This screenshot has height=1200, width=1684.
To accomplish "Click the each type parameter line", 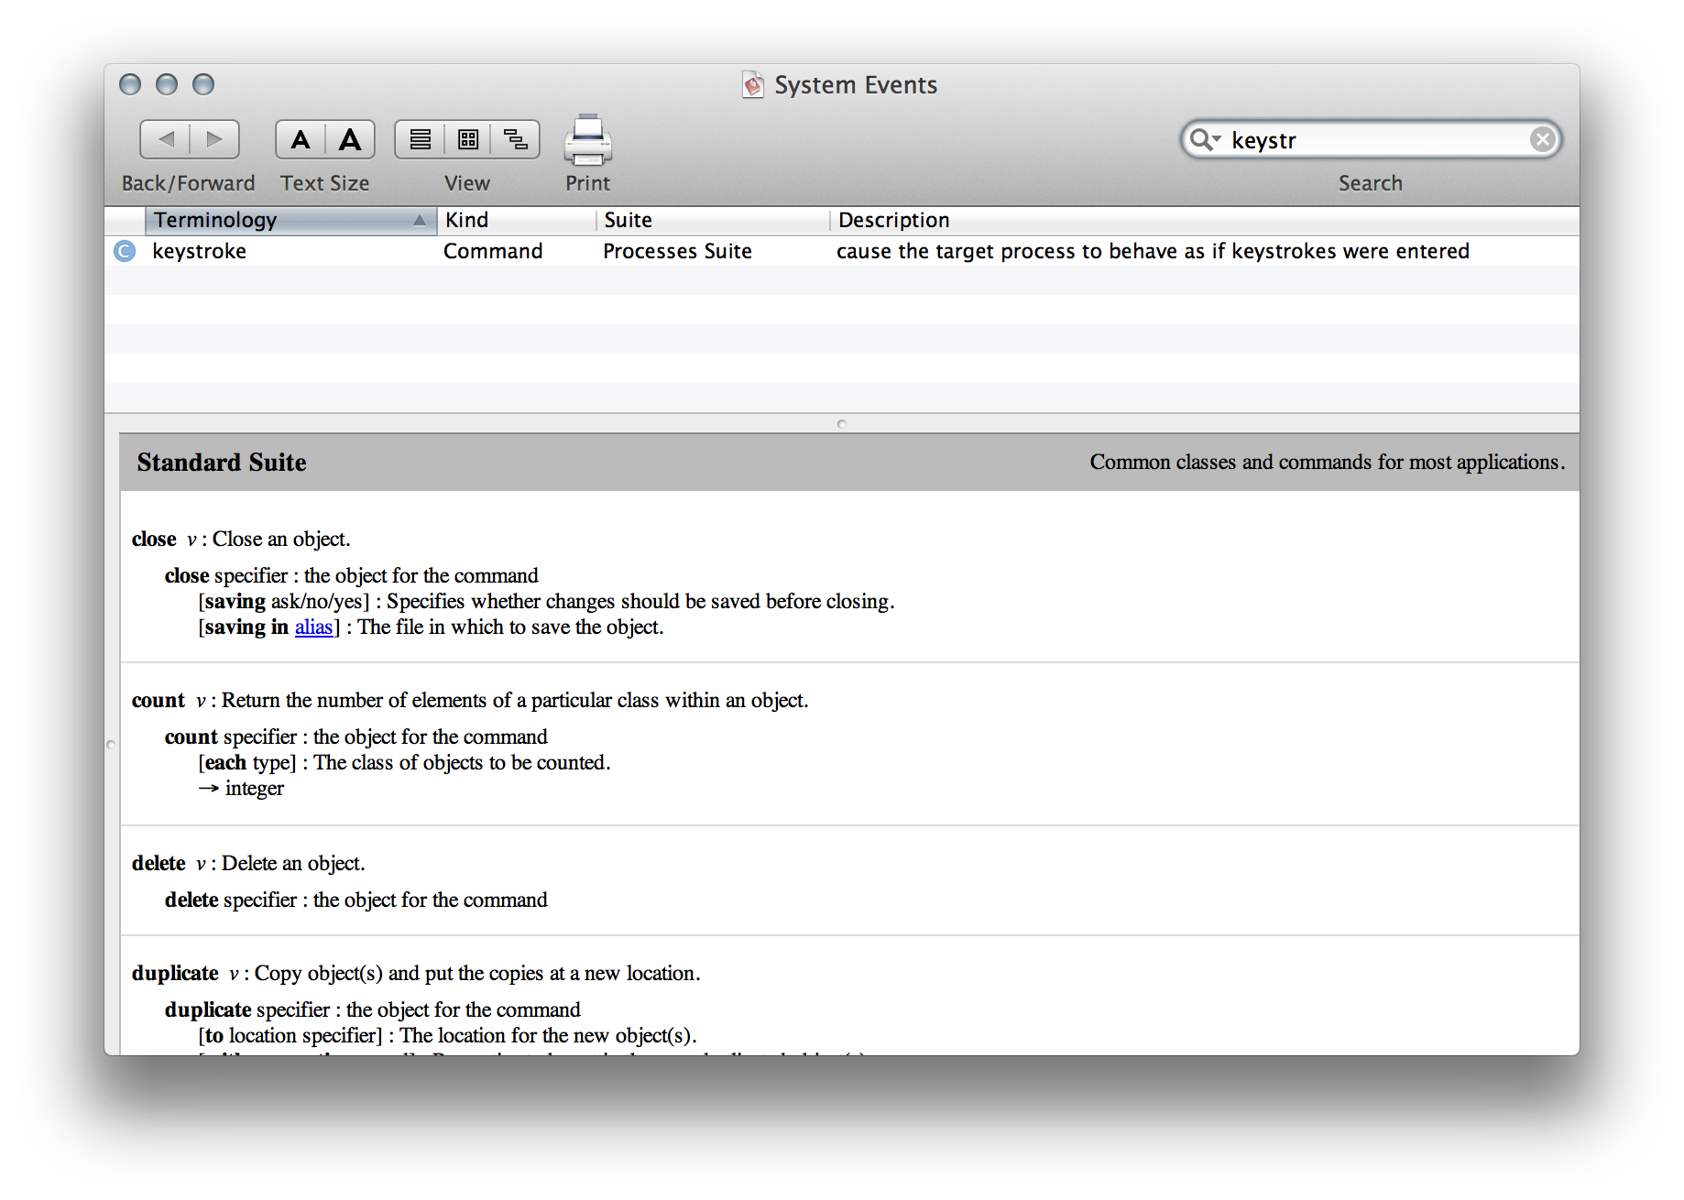I will (x=404, y=762).
